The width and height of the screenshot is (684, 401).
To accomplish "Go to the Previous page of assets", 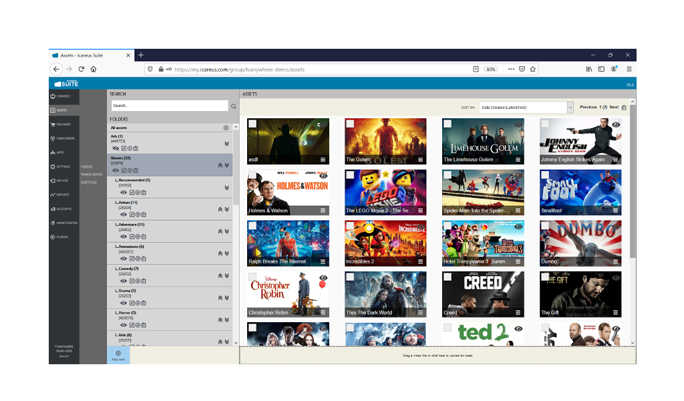I will coord(588,107).
